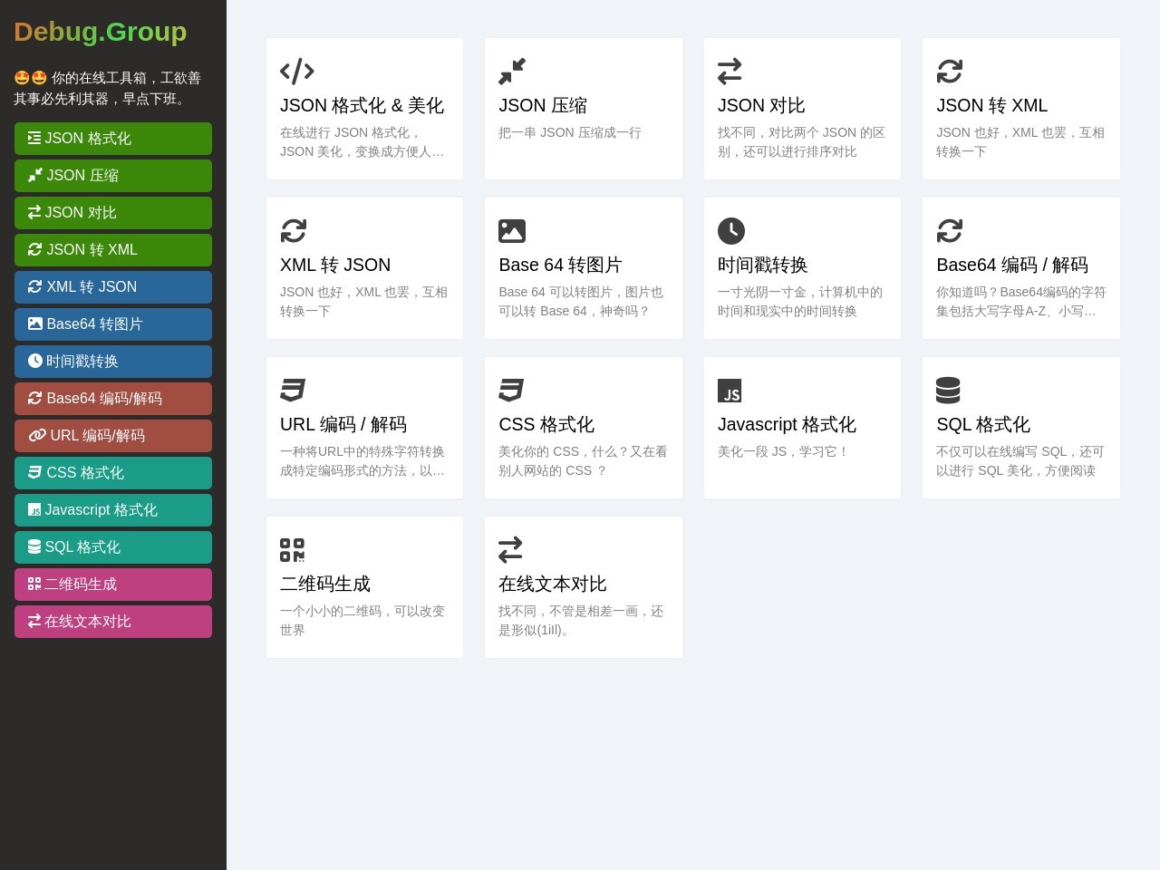The image size is (1160, 870).
Task: Open 在线文本对比 in the sidebar
Action: coord(113,622)
